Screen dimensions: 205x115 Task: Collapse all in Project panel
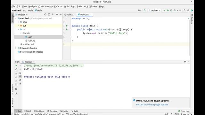(53, 14)
